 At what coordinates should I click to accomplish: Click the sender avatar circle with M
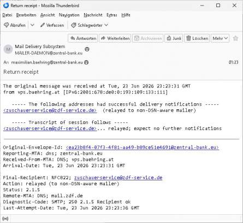coord(8,49)
